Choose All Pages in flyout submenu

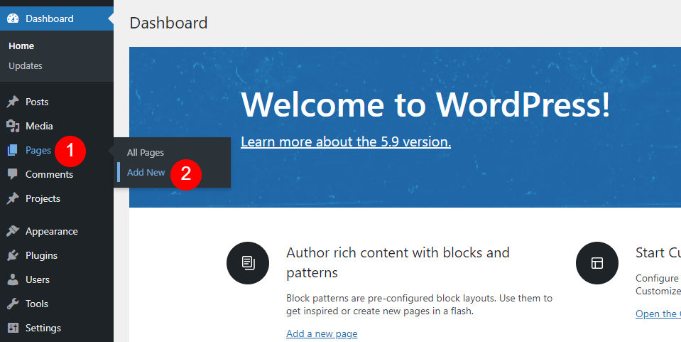point(146,153)
